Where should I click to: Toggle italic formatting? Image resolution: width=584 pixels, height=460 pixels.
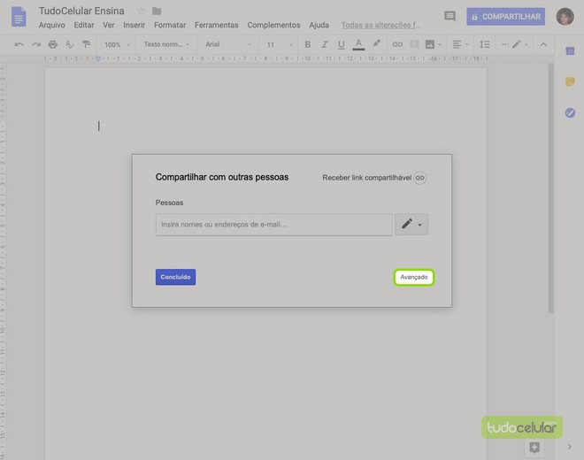tap(325, 44)
